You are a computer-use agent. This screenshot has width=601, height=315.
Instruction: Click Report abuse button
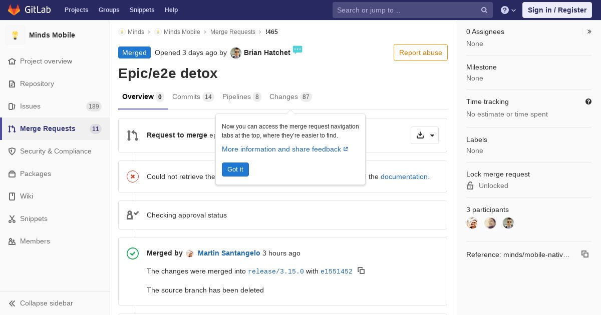[x=421, y=52]
